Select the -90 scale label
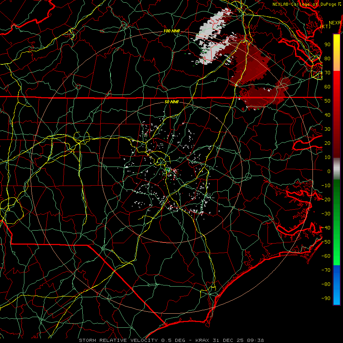This screenshot has width=343, height=343. (x=326, y=298)
